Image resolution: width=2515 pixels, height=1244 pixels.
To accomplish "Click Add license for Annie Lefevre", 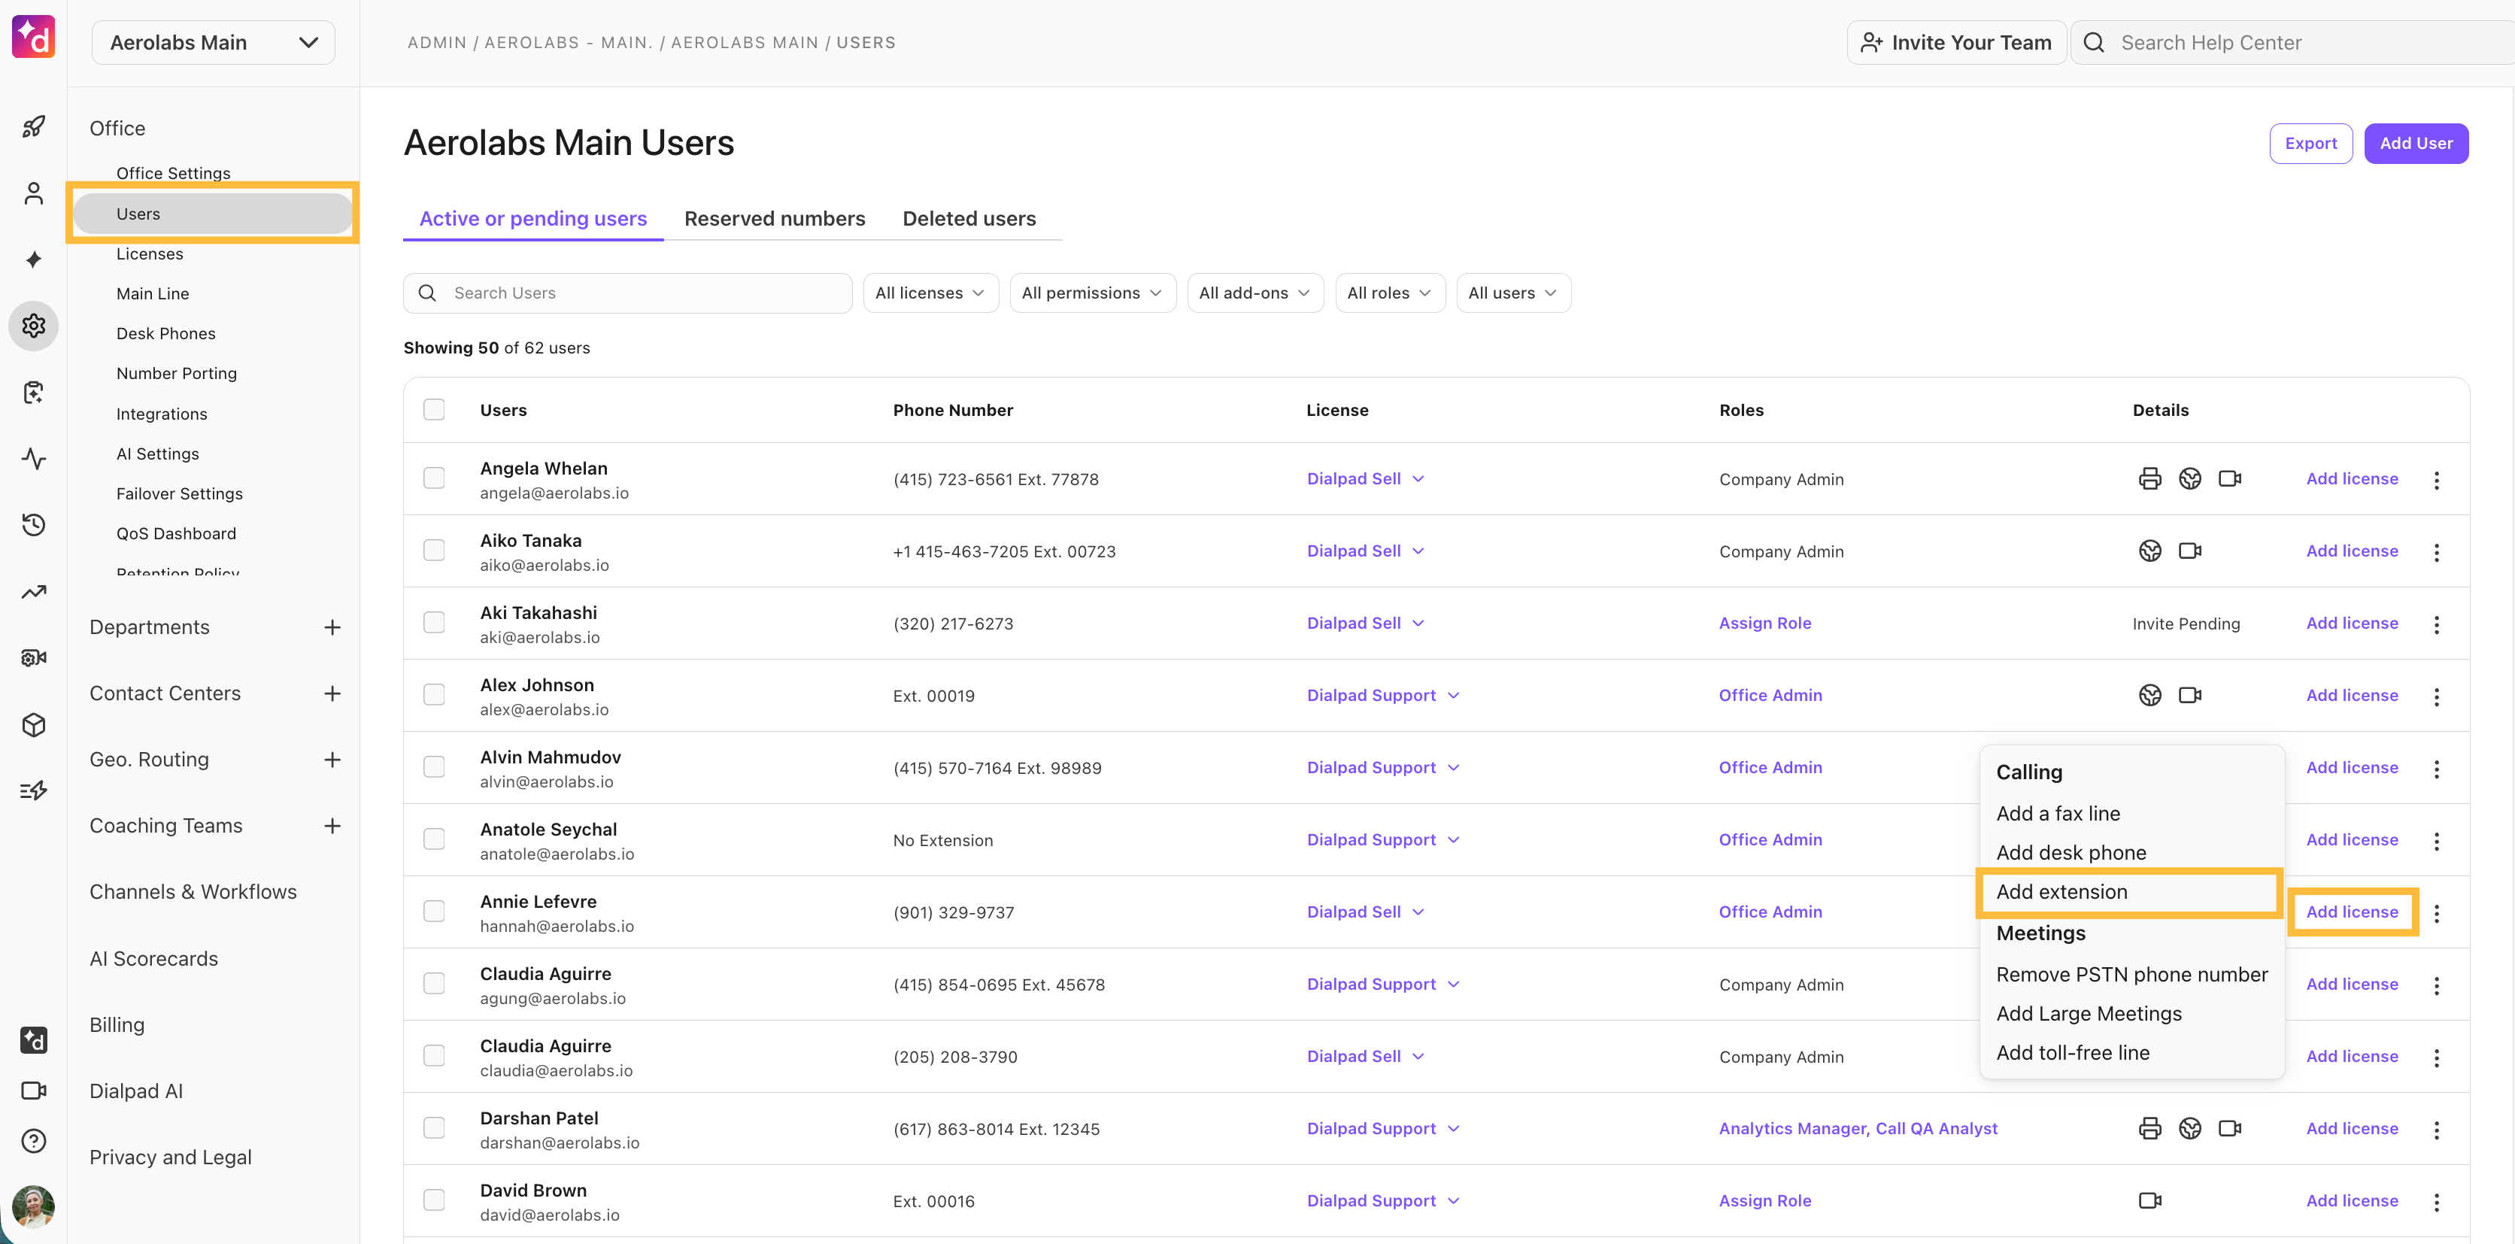I will (2352, 912).
